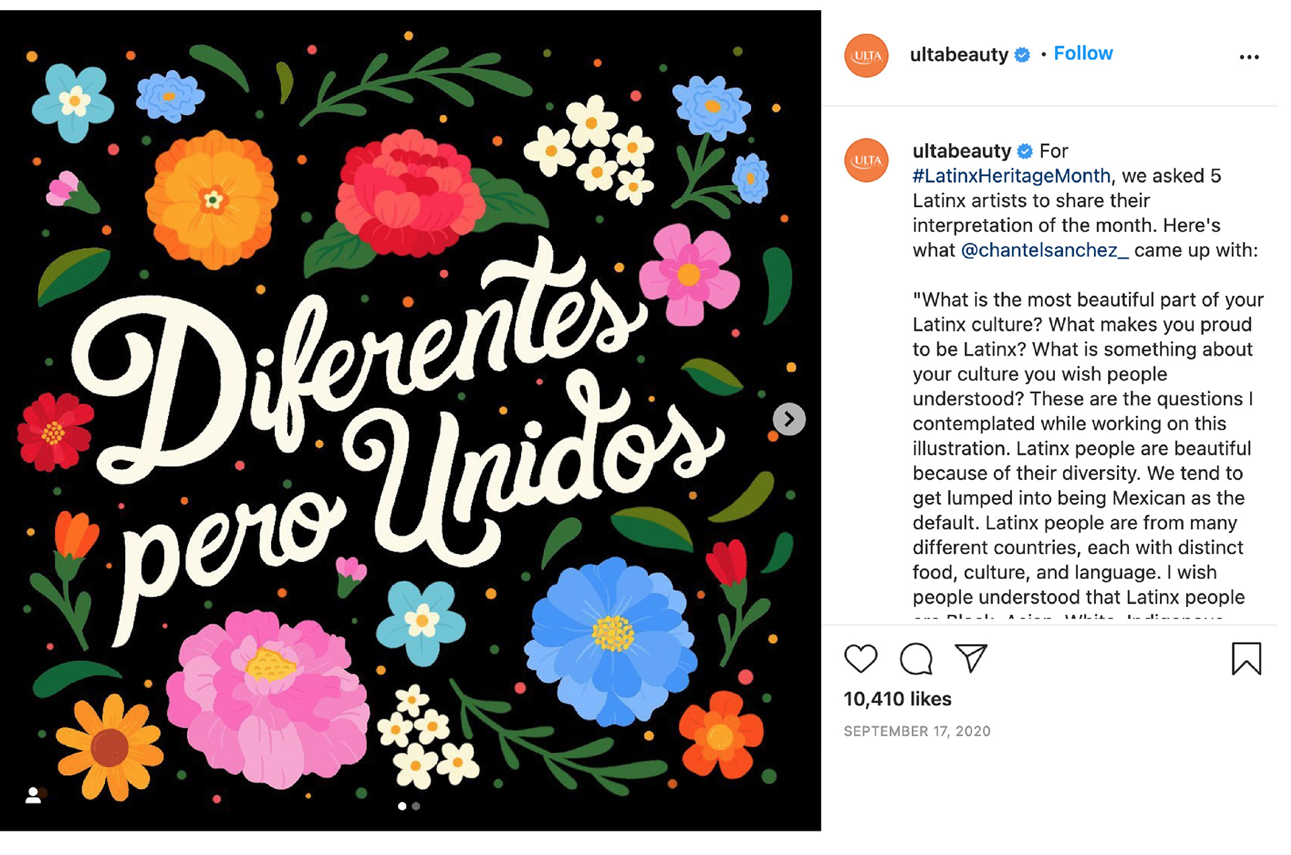The height and width of the screenshot is (855, 1291).
Task: Select the first carousel indicator dot
Action: pyautogui.click(x=402, y=806)
